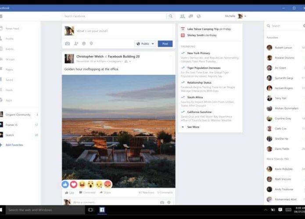Insert emoji in comment box
Viewport: 305px width, 219px height.
pos(169,202)
